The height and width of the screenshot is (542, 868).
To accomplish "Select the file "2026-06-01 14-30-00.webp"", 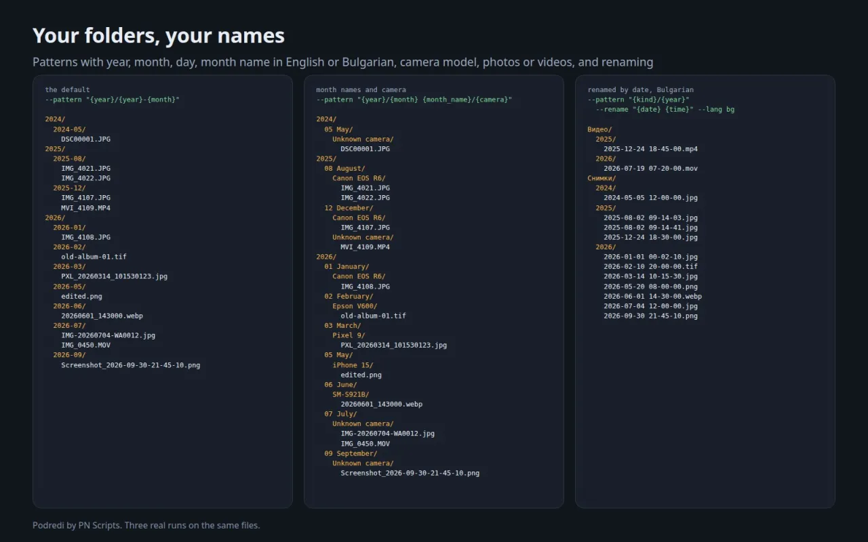I will point(652,296).
